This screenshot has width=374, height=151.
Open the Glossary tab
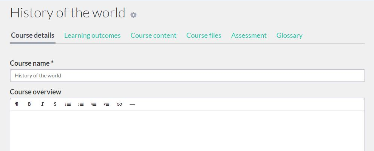pos(289,35)
